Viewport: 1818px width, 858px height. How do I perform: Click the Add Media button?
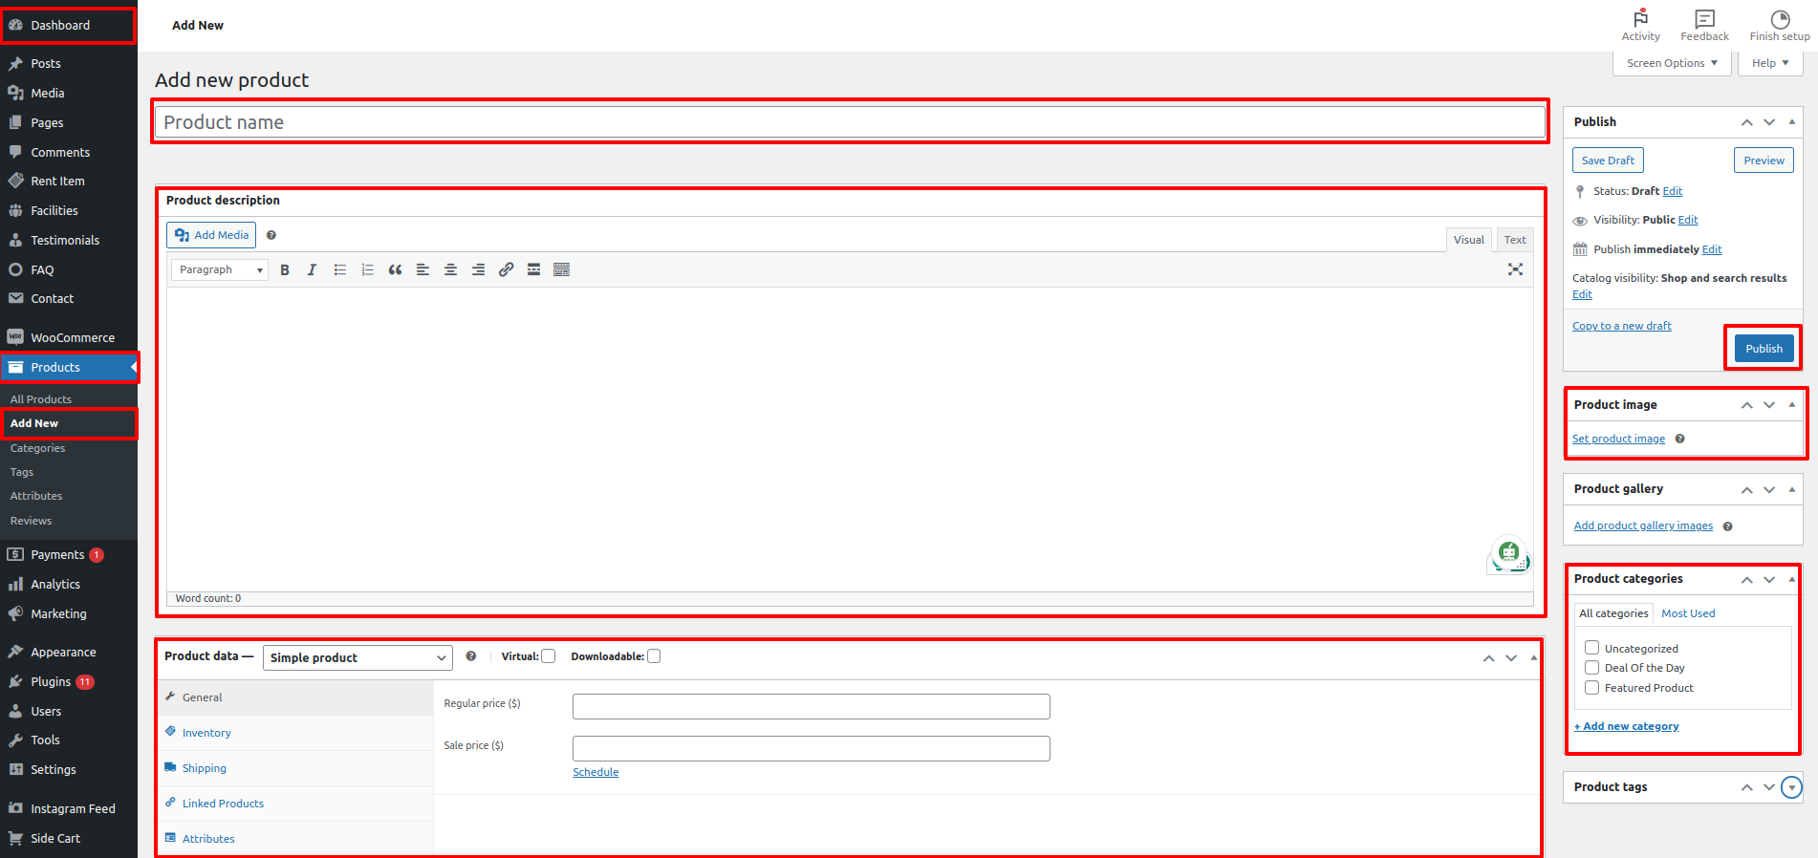211,235
